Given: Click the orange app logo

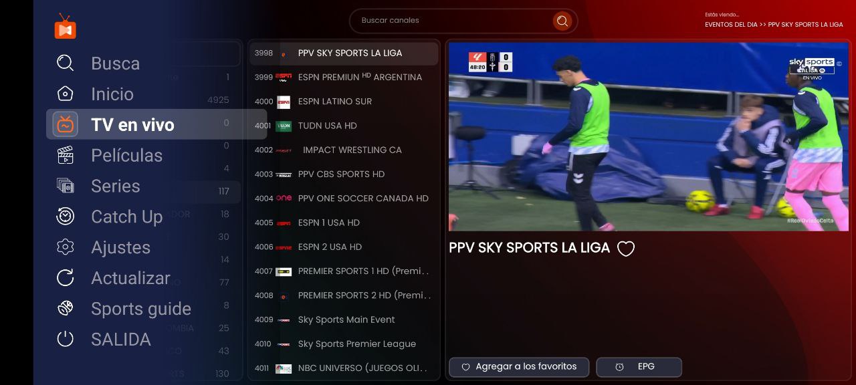Looking at the screenshot, I should (x=66, y=27).
